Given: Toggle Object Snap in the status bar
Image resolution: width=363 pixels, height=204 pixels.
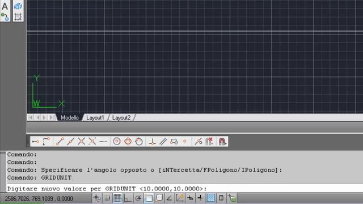Looking at the screenshot, I should tap(149, 198).
